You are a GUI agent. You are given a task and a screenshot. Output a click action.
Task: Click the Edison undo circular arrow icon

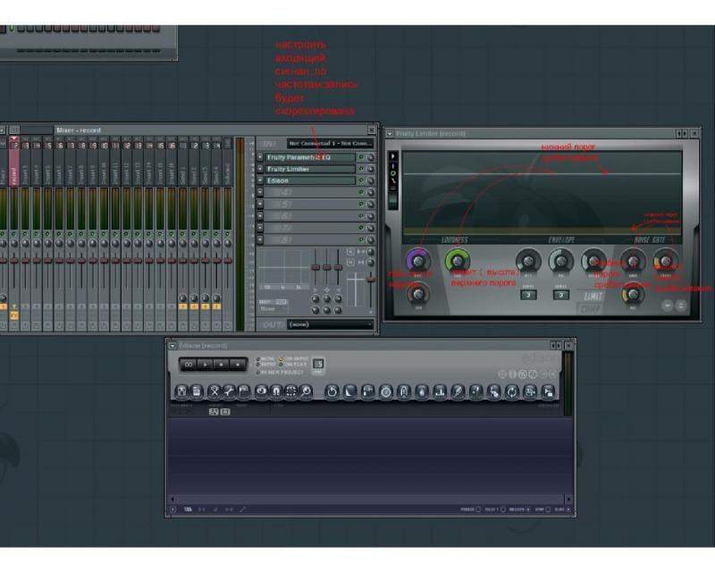click(332, 391)
